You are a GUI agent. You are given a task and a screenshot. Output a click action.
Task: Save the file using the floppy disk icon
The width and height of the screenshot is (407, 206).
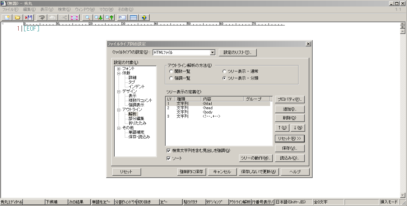point(28,17)
